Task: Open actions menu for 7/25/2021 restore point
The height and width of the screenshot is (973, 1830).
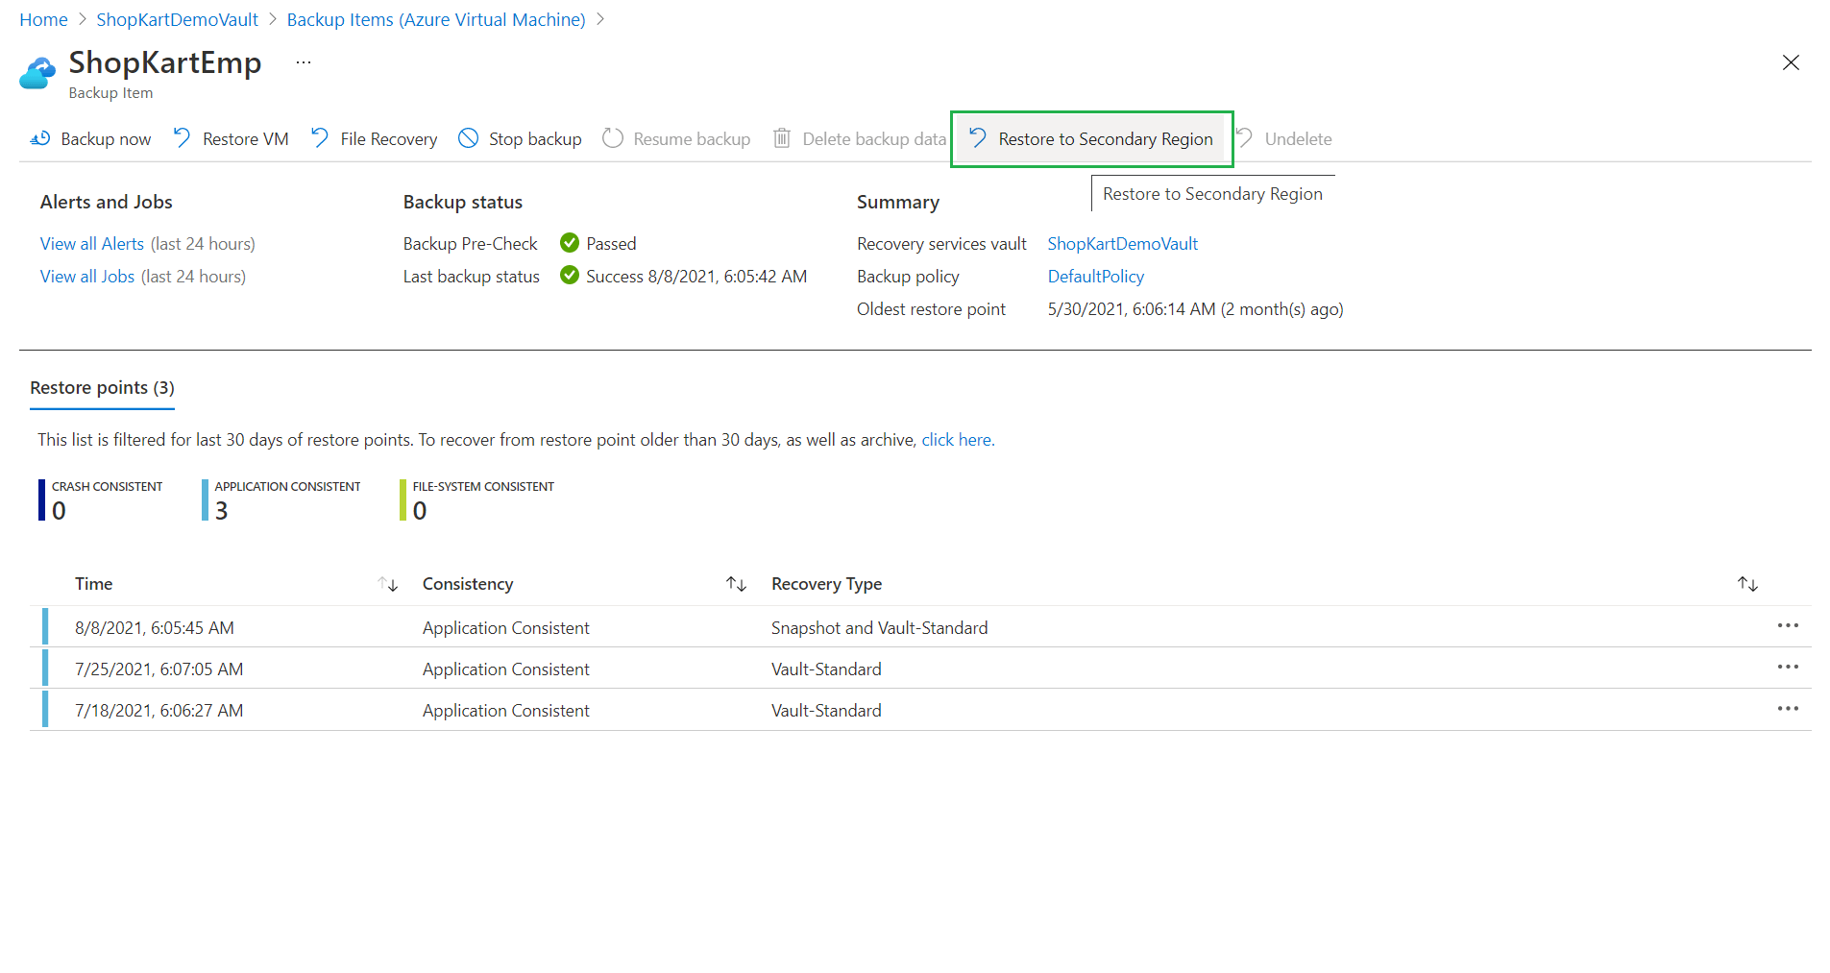Action: coord(1787,668)
